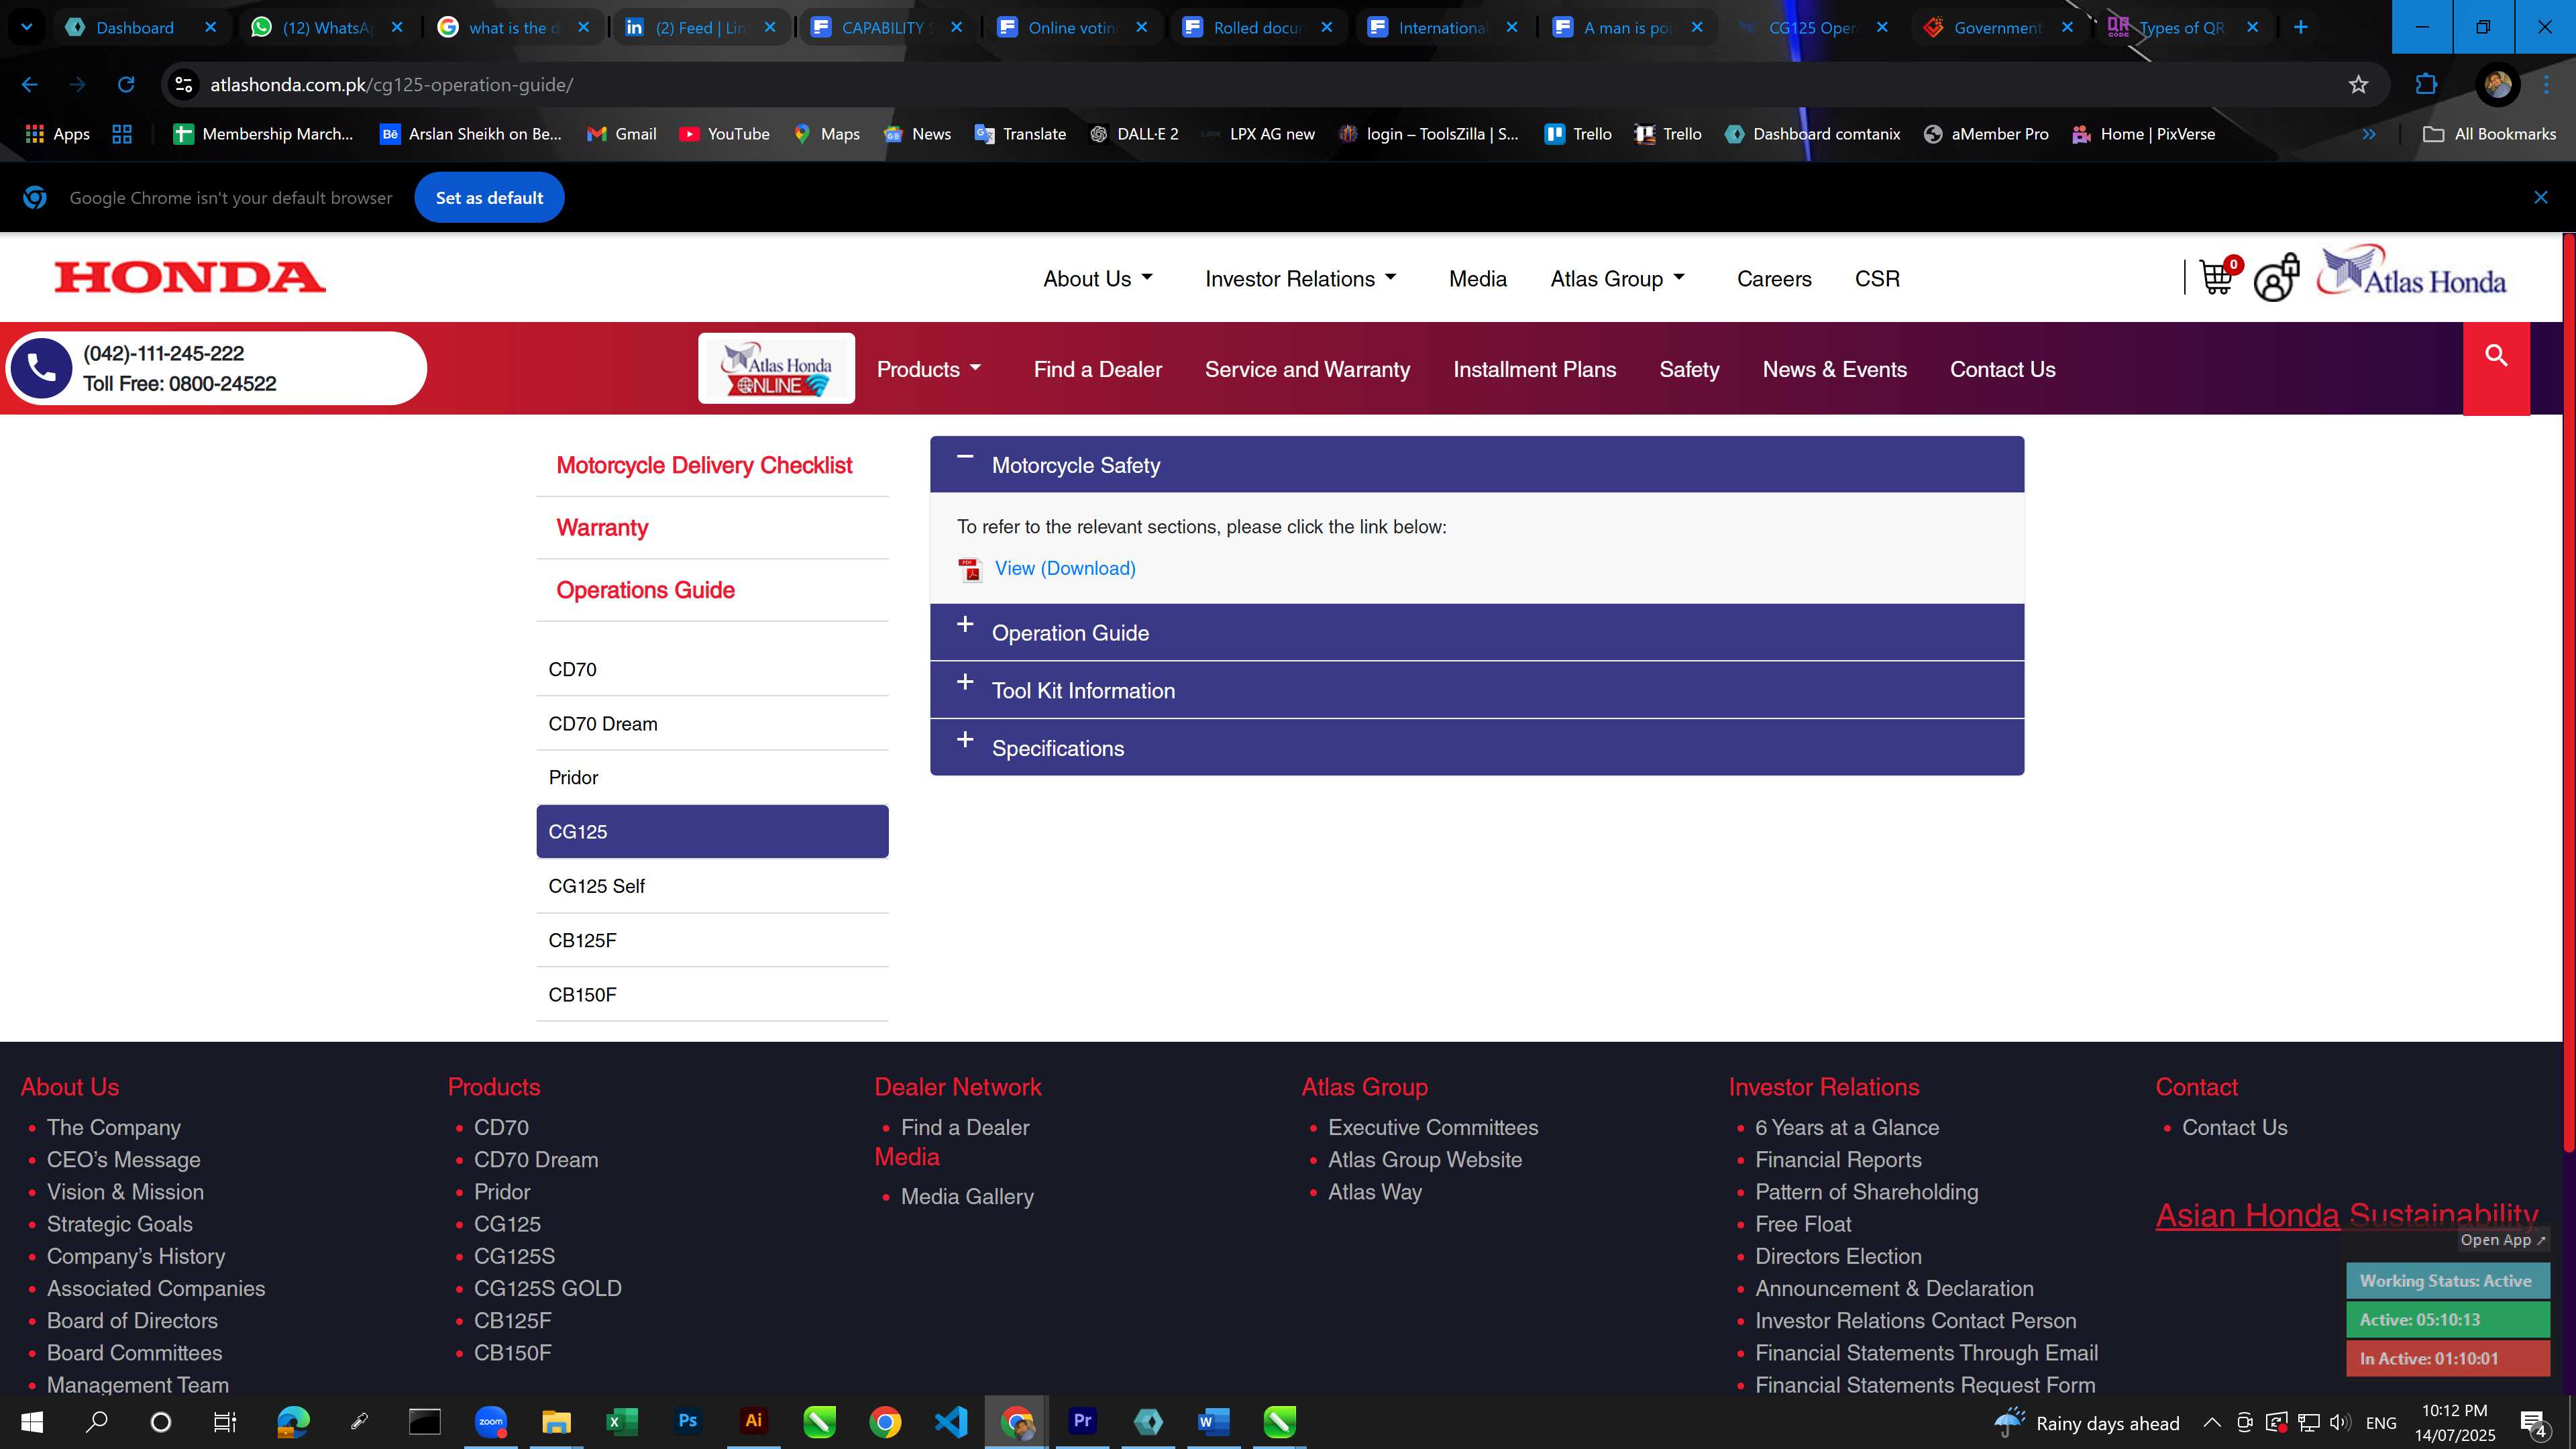The image size is (2576, 1449).
Task: Open the PDF icon beside View (Download)
Action: [970, 569]
